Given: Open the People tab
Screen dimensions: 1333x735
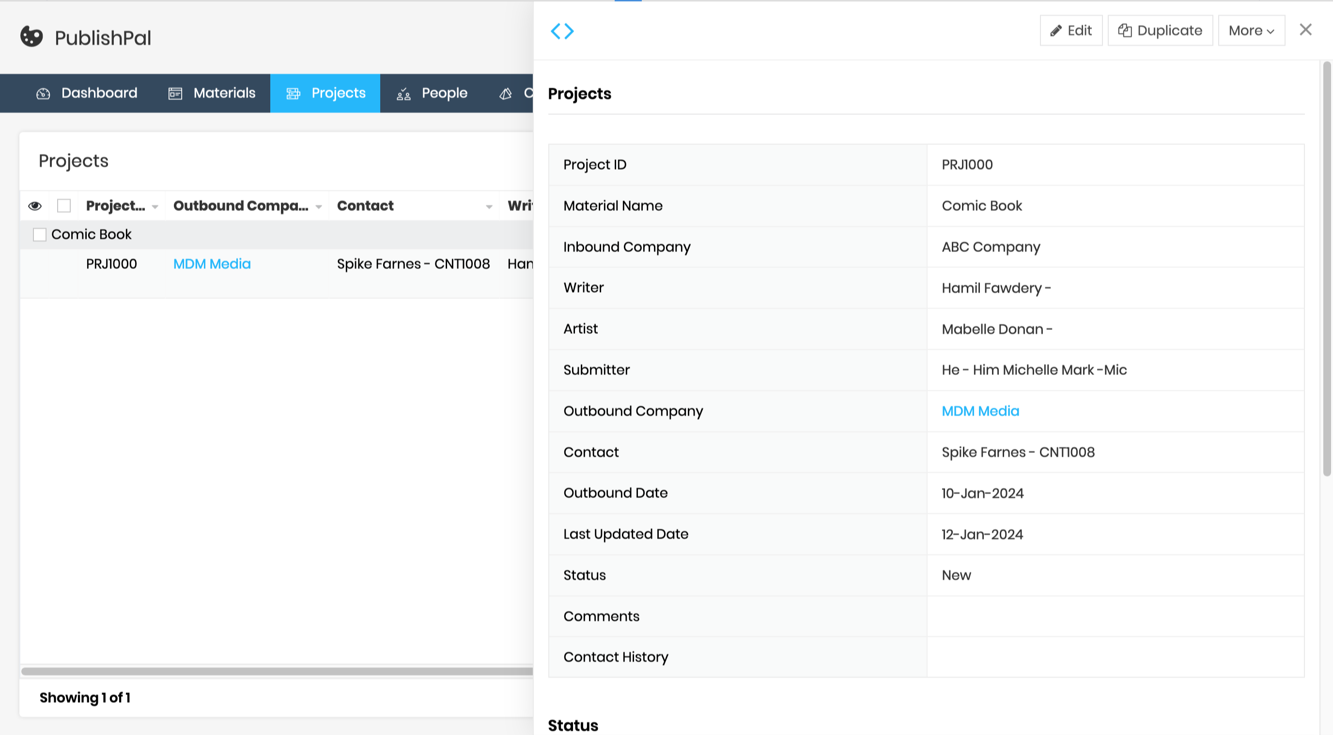Looking at the screenshot, I should pyautogui.click(x=432, y=93).
